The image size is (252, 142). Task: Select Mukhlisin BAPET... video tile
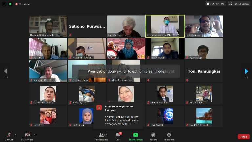[x=87, y=49]
